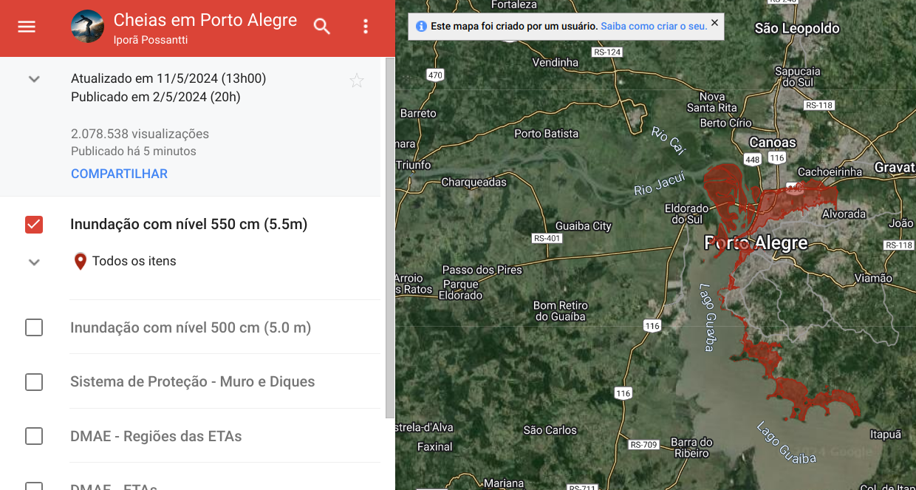Click the map author avatar thumbnail

click(87, 27)
